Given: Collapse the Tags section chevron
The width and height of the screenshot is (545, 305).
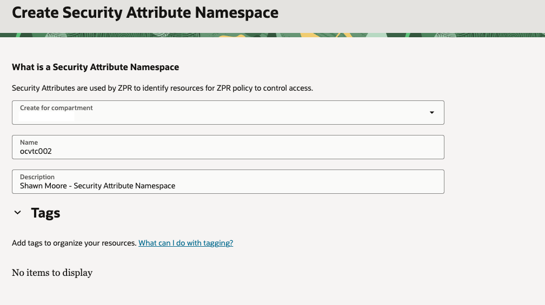Looking at the screenshot, I should click(18, 213).
